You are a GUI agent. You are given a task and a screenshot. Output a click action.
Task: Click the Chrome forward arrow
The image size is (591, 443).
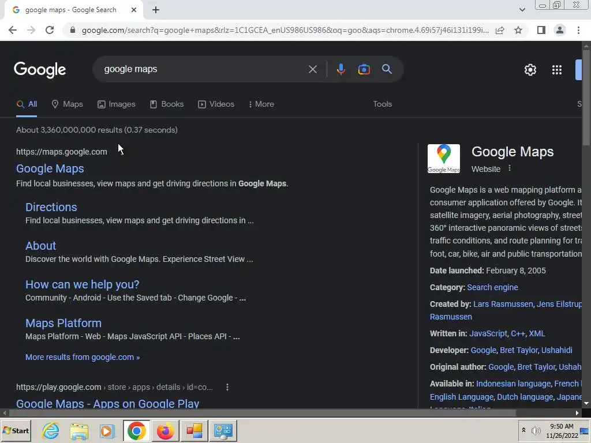pos(31,30)
